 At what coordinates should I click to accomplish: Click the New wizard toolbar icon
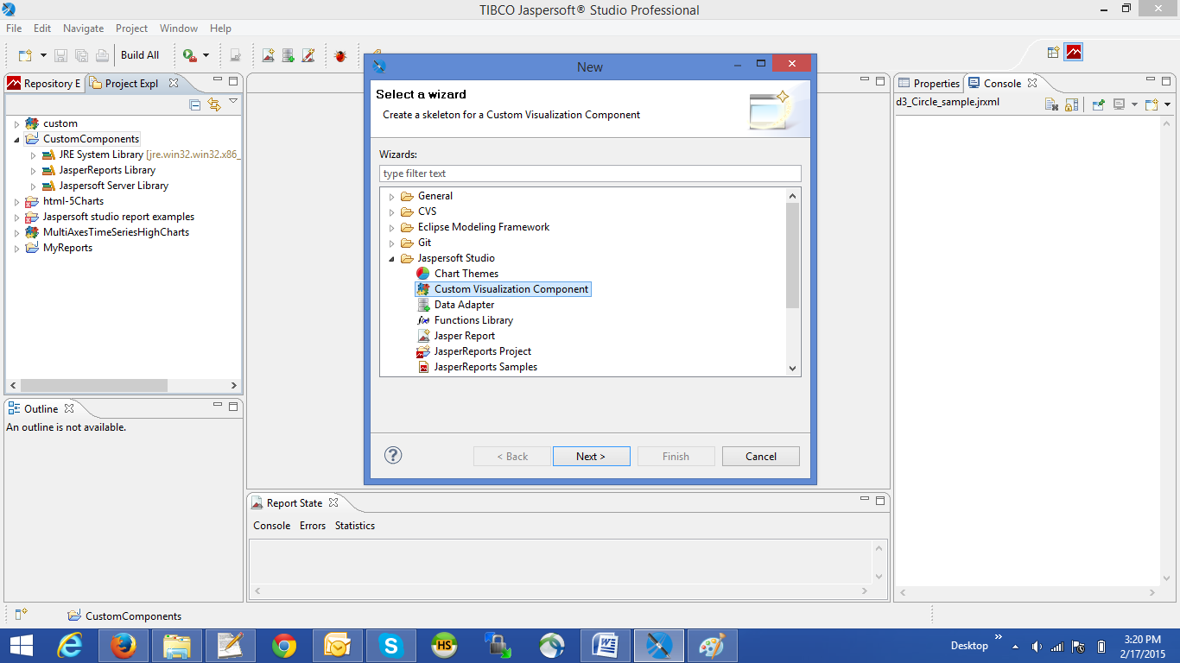pyautogui.click(x=26, y=55)
